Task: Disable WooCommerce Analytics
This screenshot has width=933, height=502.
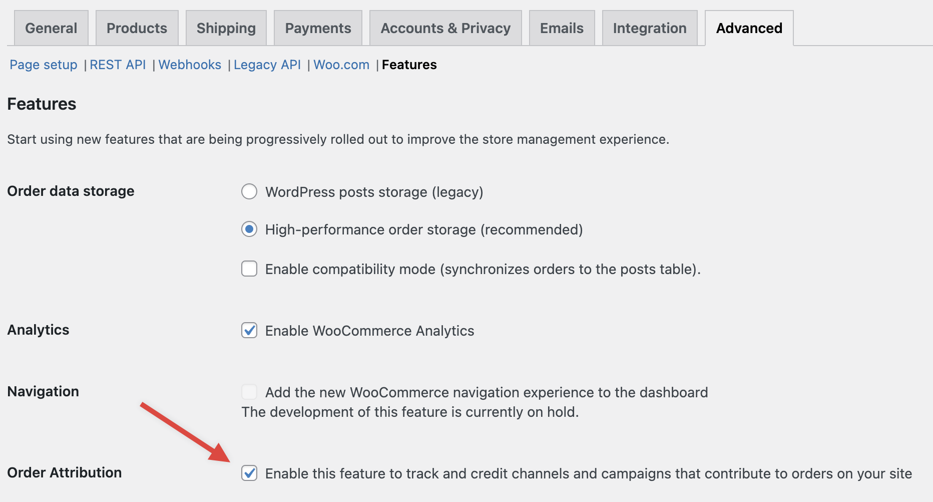Action: [x=249, y=330]
